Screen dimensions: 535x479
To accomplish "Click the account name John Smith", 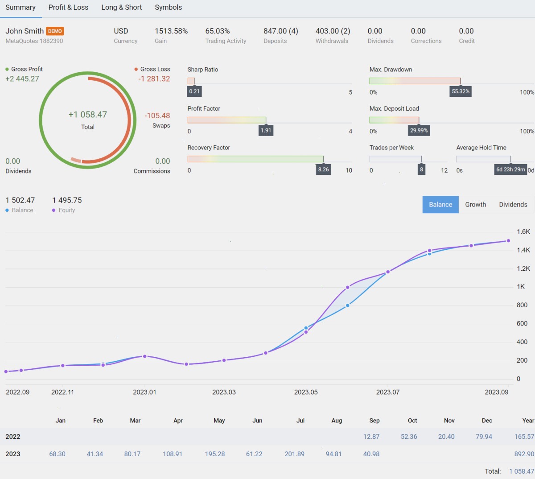I will [x=25, y=31].
